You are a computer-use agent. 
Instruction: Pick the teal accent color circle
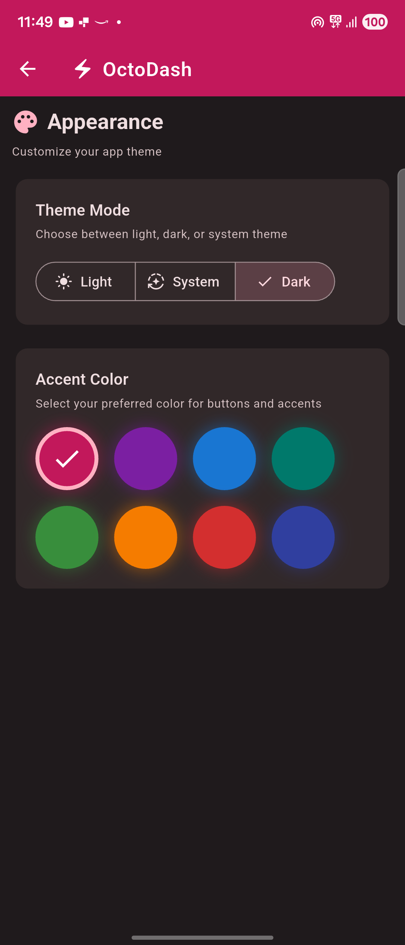pos(303,458)
